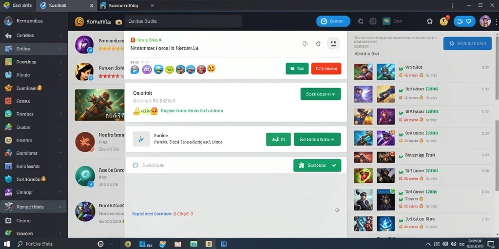
Task: Open the settings gear in the top bar
Action: (x=430, y=21)
